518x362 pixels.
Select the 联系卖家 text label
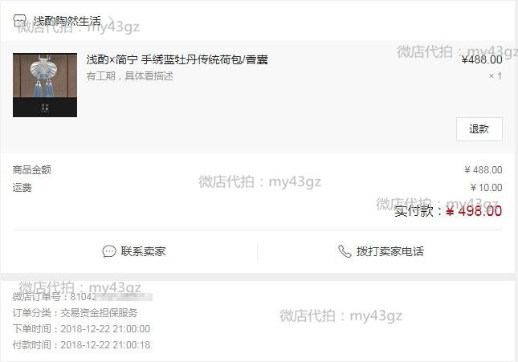pos(143,251)
